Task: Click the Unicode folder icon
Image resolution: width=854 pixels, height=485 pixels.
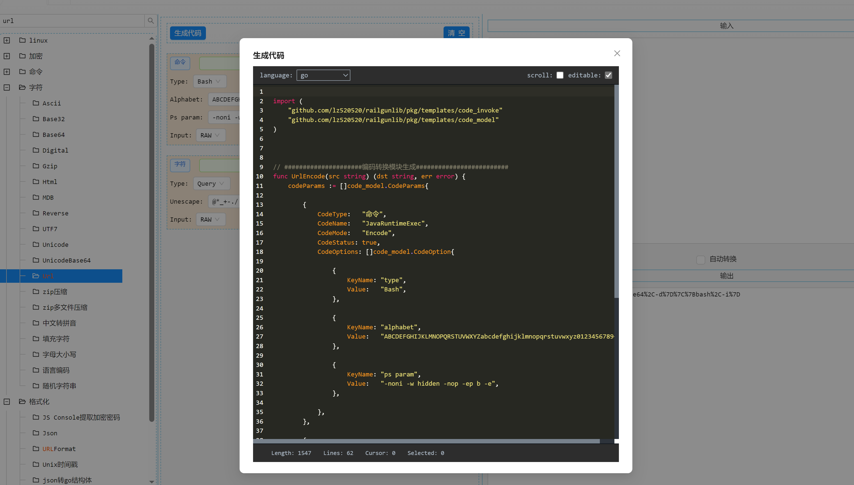Action: [x=36, y=244]
